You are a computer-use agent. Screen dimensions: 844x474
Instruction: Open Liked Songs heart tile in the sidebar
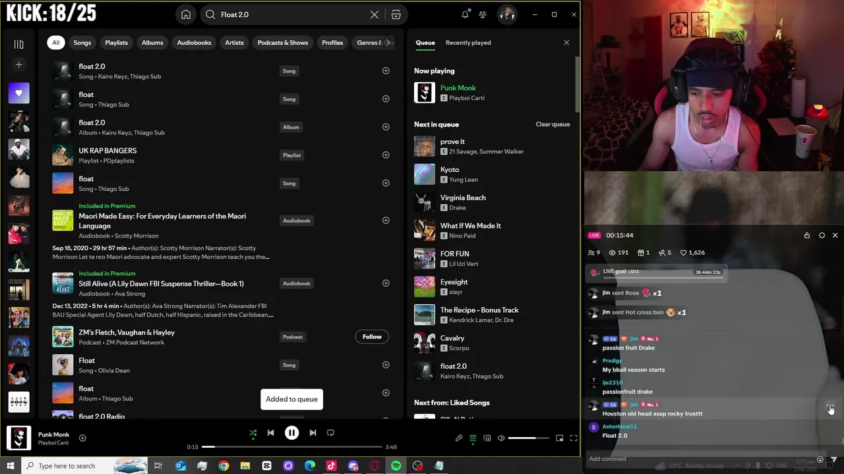[x=18, y=93]
